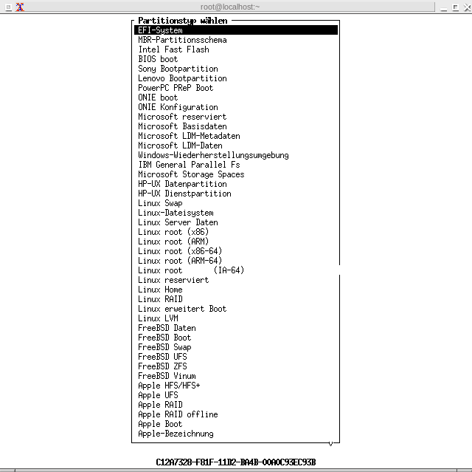Select Linux Swap partition type

[160, 203]
